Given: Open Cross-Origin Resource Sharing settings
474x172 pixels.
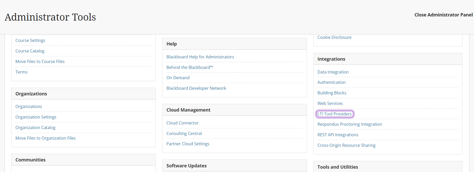Looking at the screenshot, I should click(x=346, y=145).
